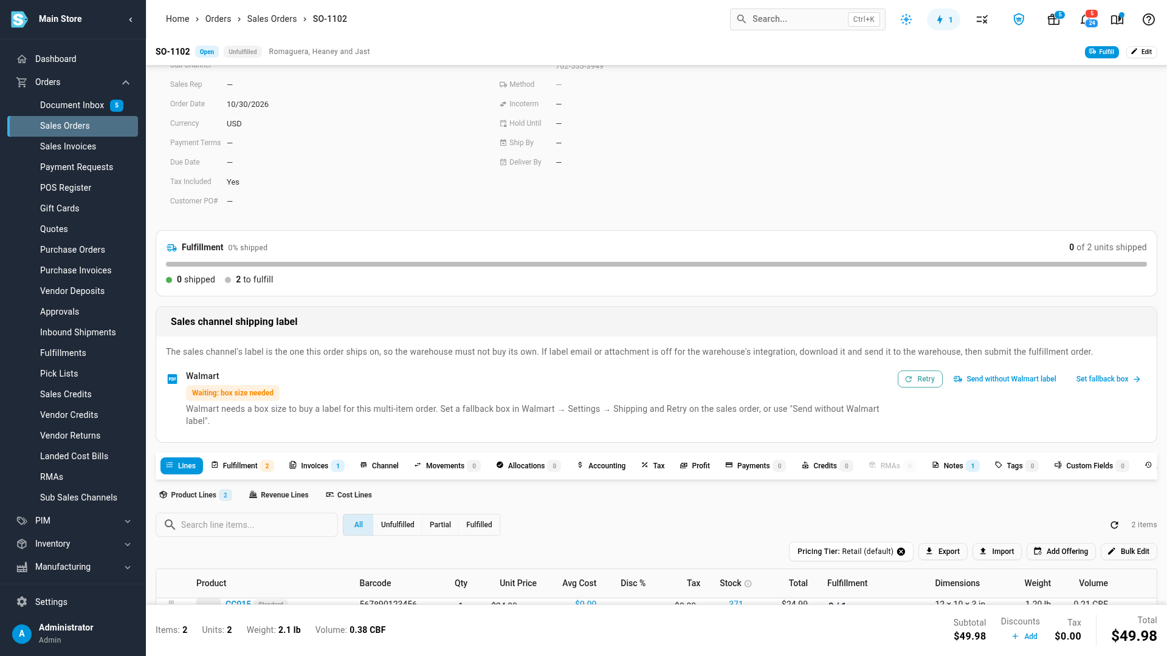Filter line items to All

tap(359, 525)
